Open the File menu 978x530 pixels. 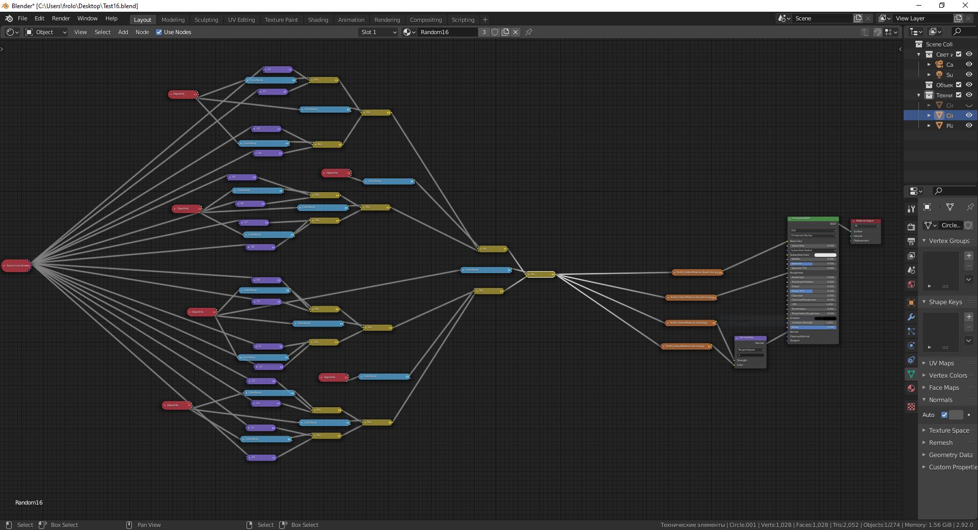(22, 18)
